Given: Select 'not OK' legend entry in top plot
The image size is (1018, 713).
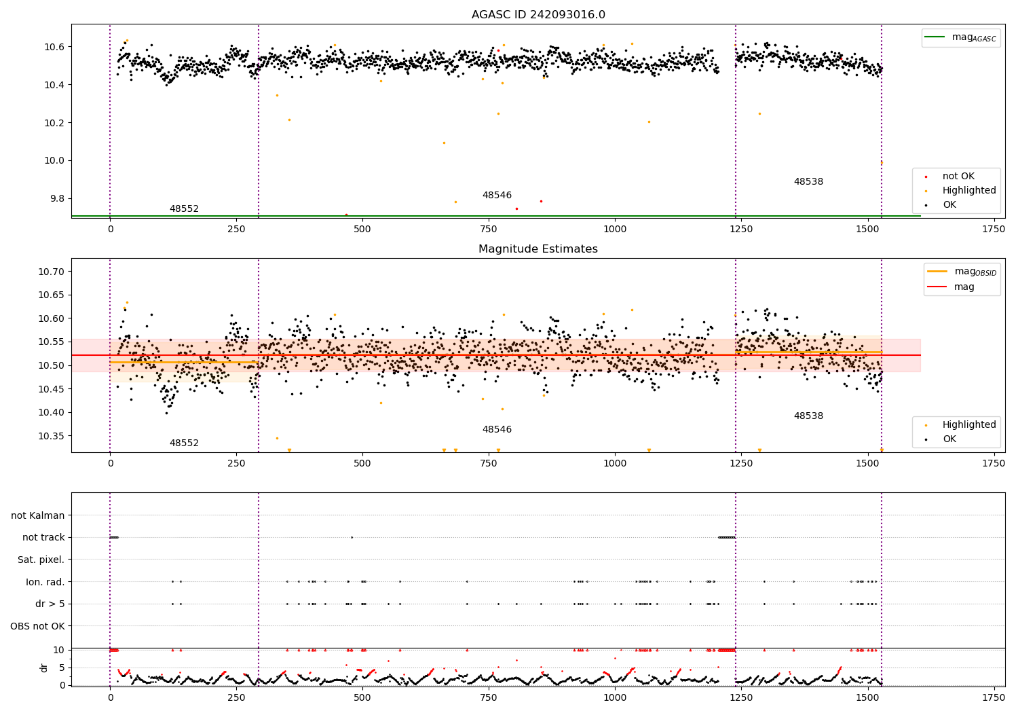Looking at the screenshot, I should pyautogui.click(x=958, y=177).
